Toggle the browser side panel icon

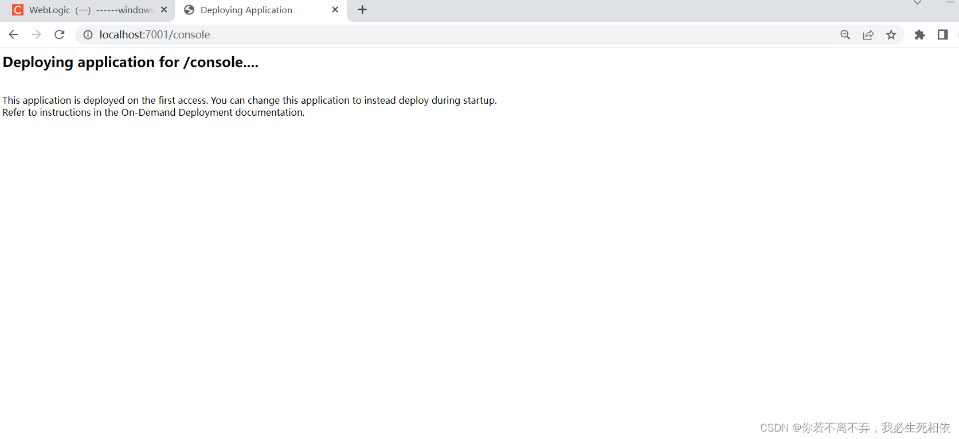pos(942,35)
